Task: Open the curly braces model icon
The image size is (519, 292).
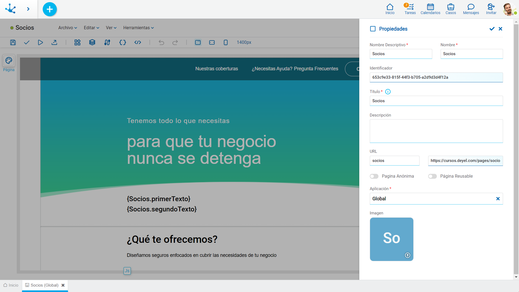Action: point(123,42)
